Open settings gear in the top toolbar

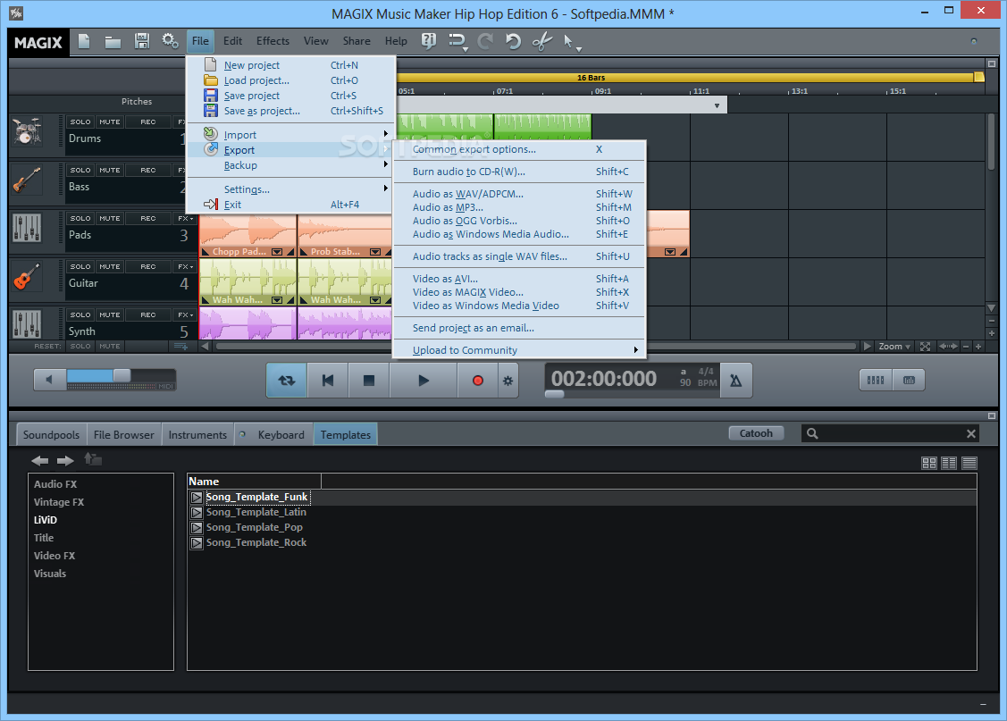(170, 41)
